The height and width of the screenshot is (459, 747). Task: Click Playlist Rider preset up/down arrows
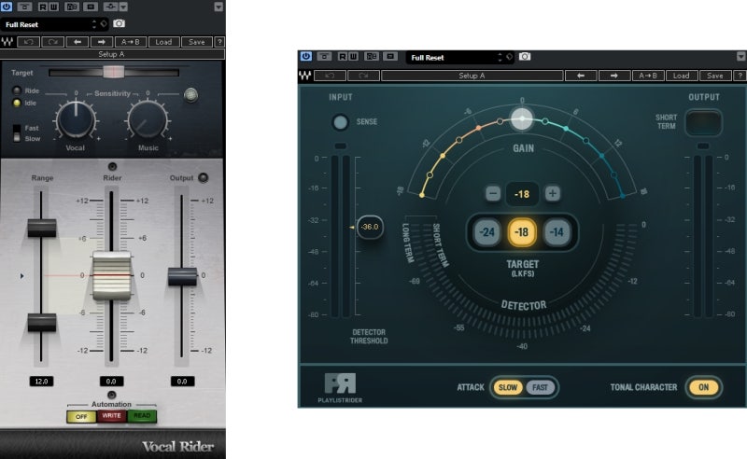point(500,57)
